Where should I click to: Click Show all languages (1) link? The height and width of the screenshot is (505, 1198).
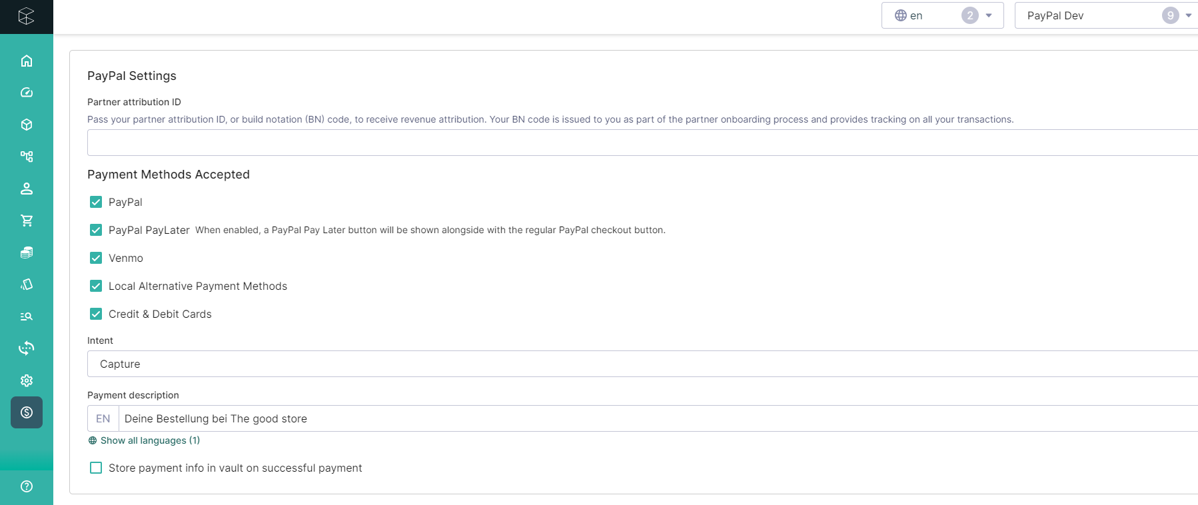144,440
